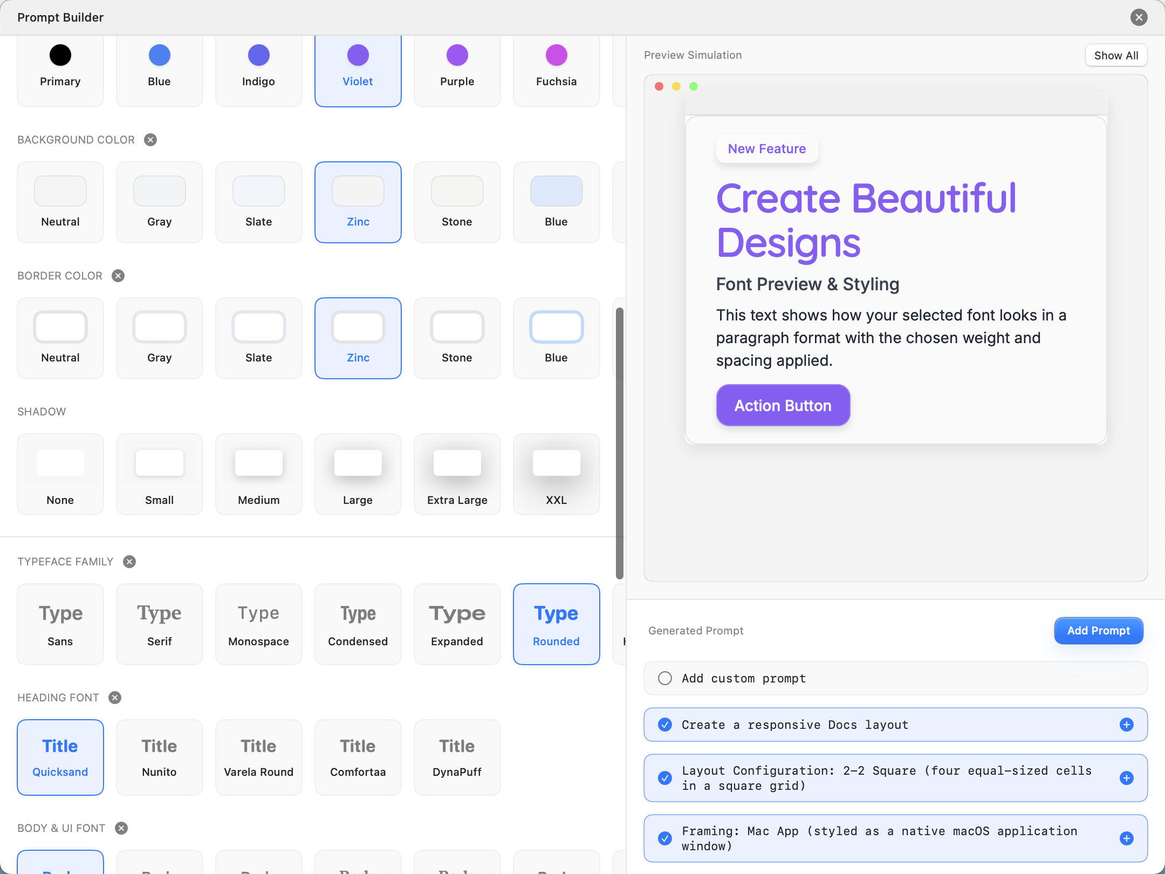Uncheck the Layout Configuration prompt
Viewport: 1165px width, 874px height.
coord(665,778)
